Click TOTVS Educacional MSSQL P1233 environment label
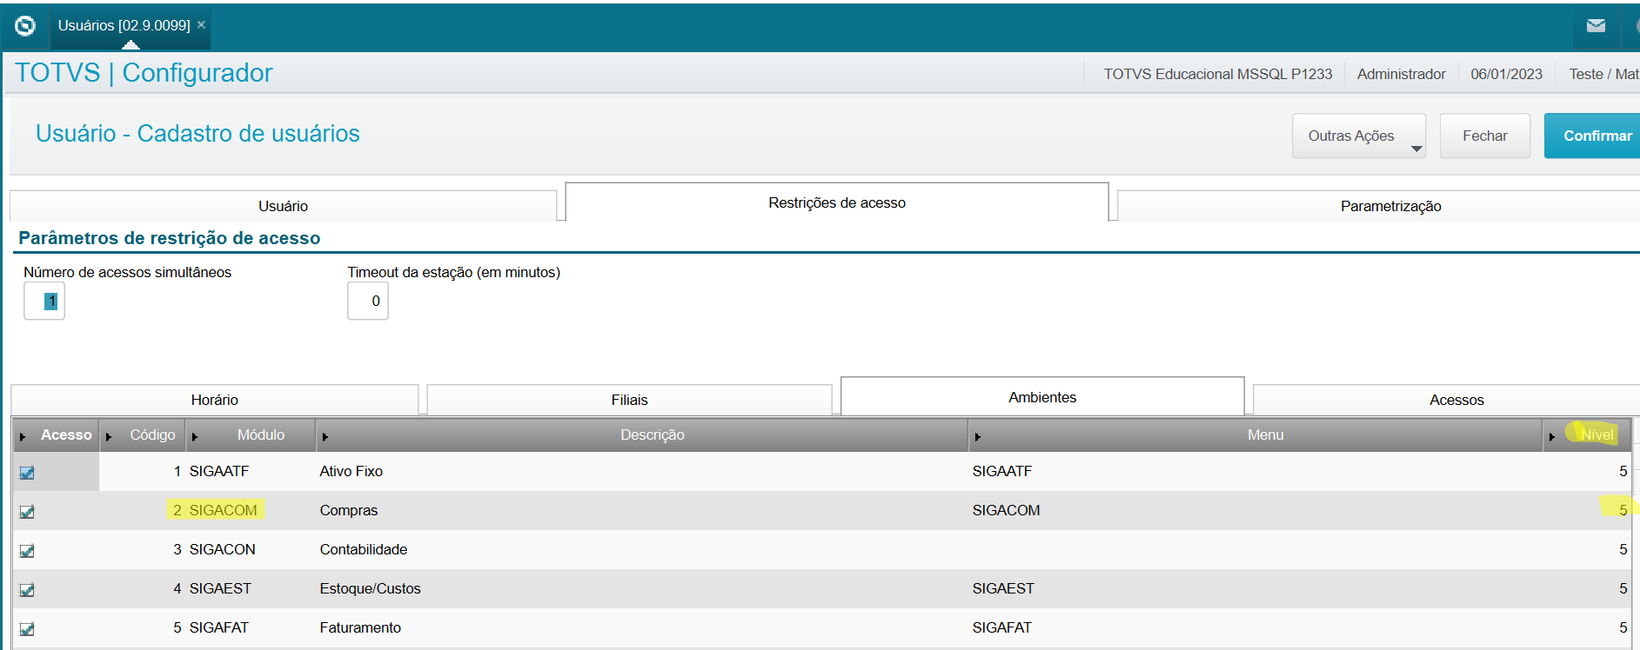The image size is (1640, 650). click(x=1218, y=74)
